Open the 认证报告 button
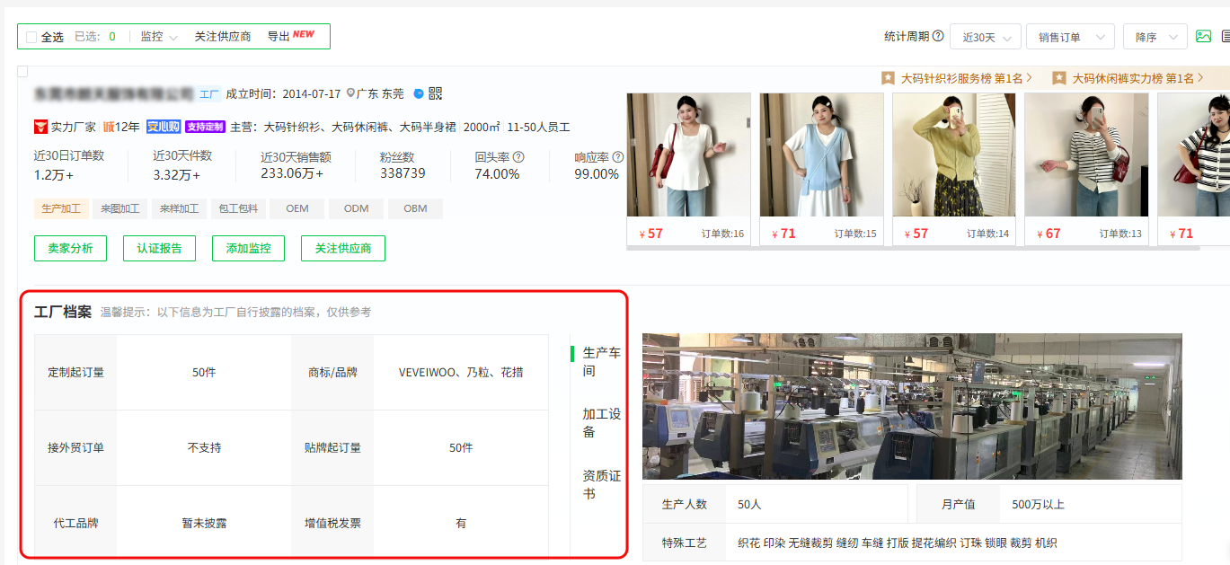 pos(159,248)
